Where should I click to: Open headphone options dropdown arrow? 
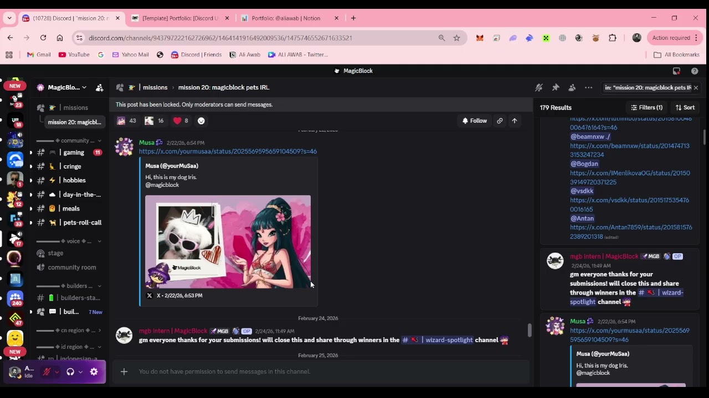tap(80, 372)
